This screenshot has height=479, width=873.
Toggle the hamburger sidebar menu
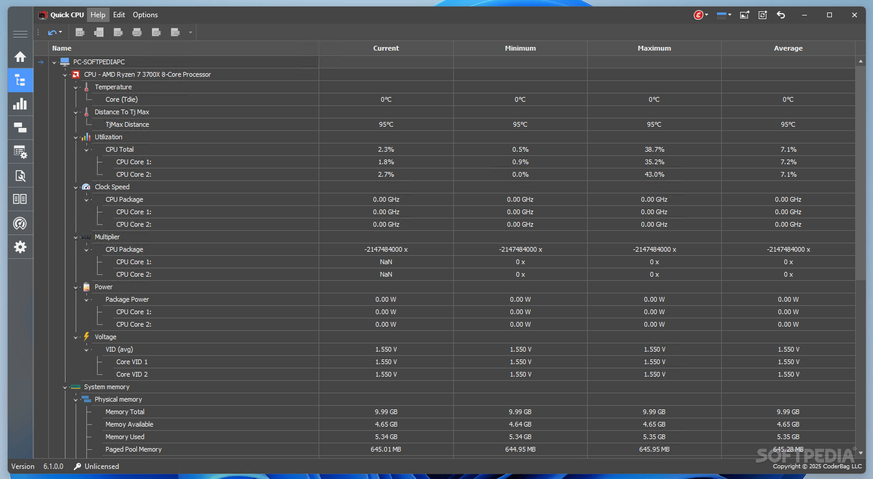20,34
